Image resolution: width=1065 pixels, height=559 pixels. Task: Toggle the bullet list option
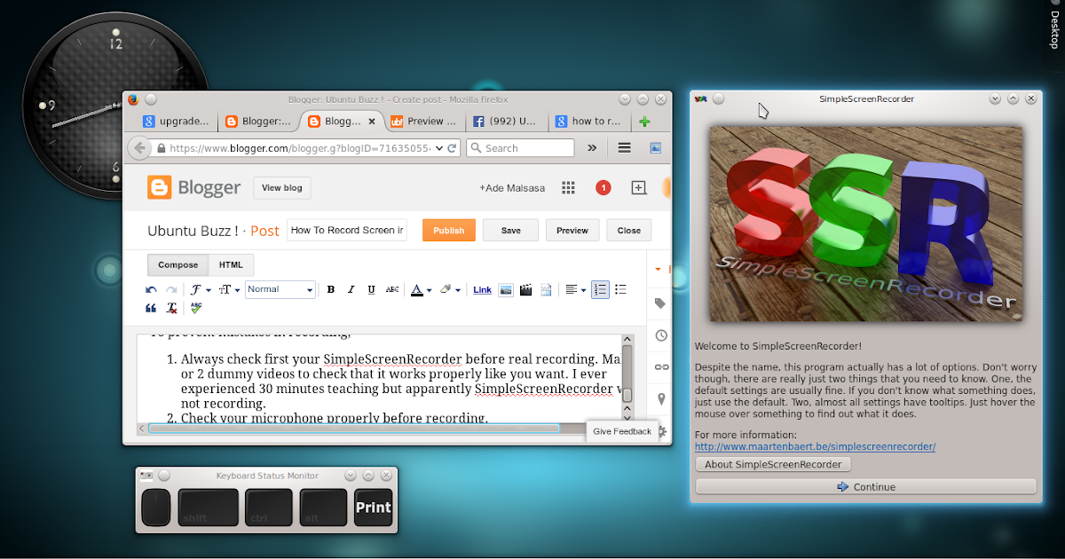click(x=620, y=289)
